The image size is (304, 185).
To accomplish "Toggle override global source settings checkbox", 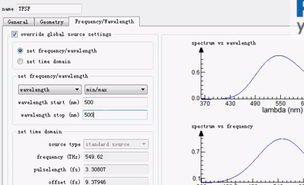I will [x=14, y=34].
